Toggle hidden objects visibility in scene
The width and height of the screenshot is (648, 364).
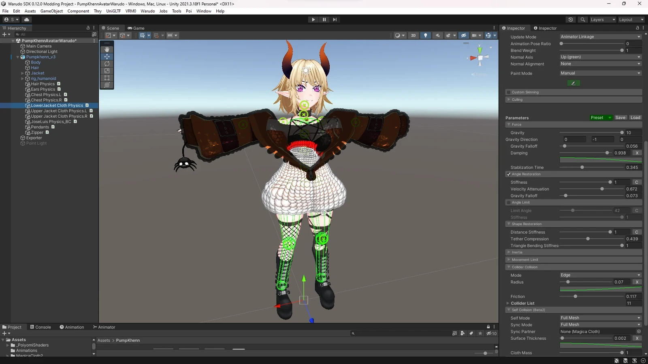(x=464, y=35)
